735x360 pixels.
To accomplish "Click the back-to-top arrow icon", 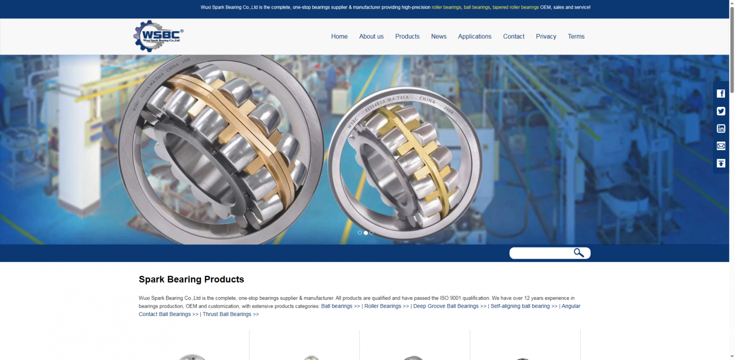I will pos(721,163).
